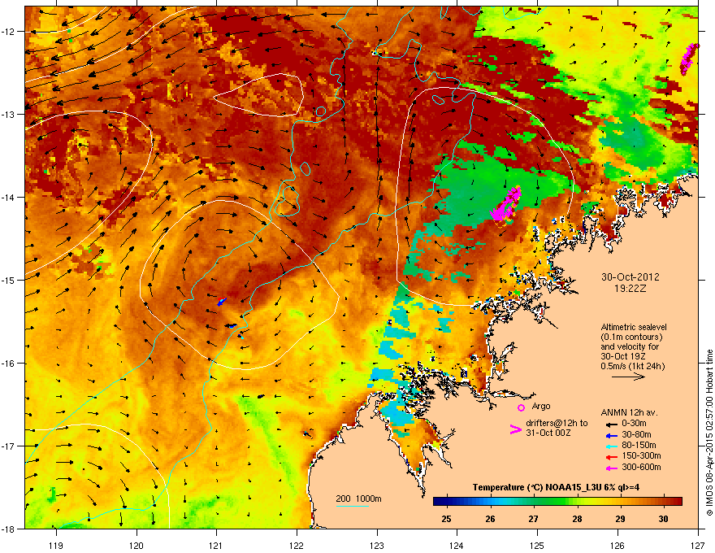
Task: Click the dark blue end of the temperature colorbar
Action: tap(437, 501)
